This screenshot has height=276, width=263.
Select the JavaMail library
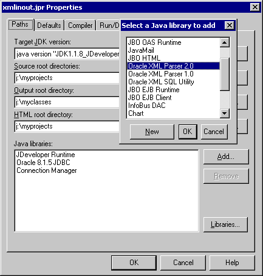(173, 50)
